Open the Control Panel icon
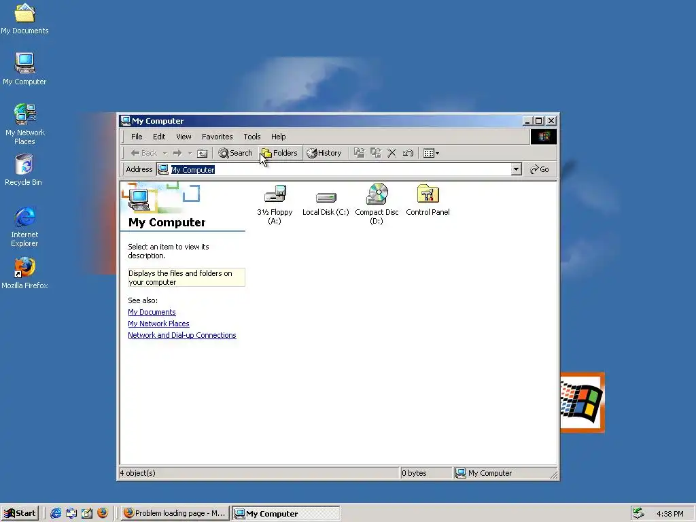 tap(428, 201)
